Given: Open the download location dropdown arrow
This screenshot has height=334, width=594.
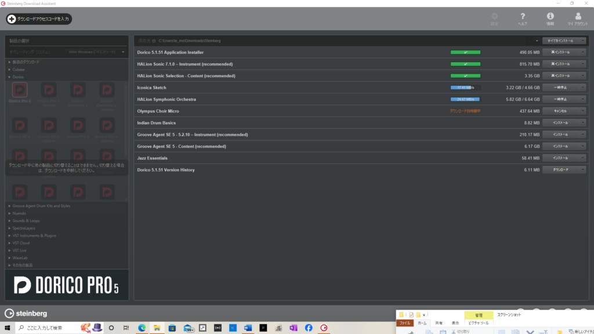Looking at the screenshot, I should (x=537, y=41).
